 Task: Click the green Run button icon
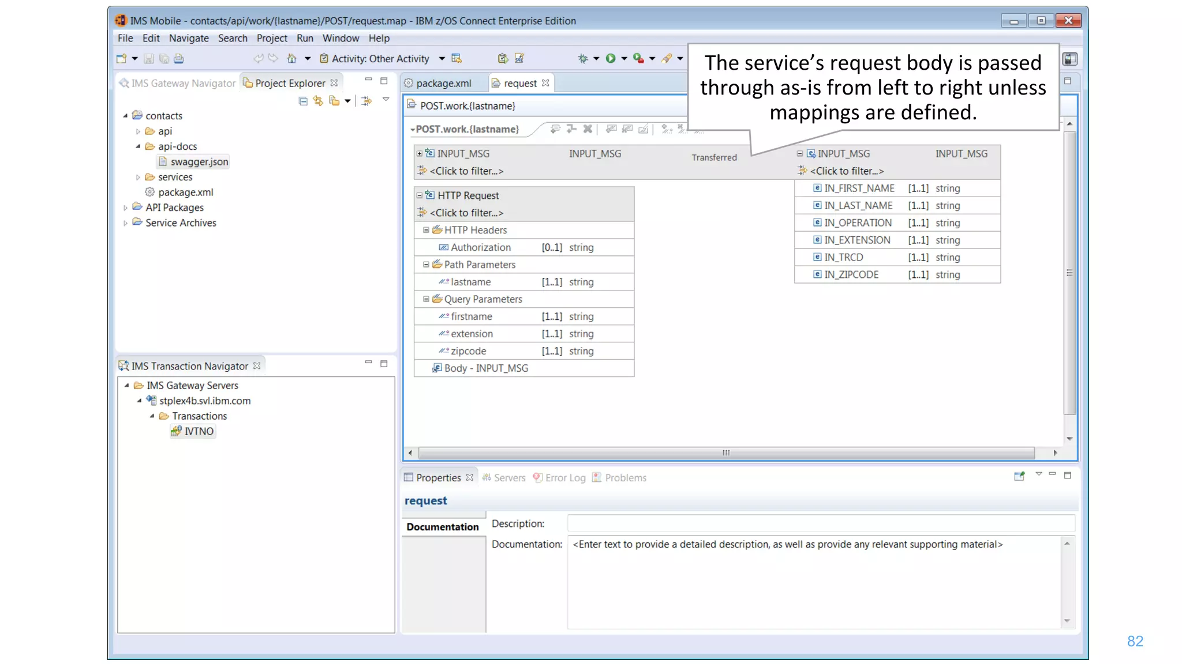click(x=611, y=58)
